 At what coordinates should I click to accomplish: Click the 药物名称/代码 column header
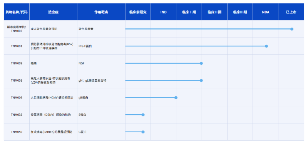(17, 12)
